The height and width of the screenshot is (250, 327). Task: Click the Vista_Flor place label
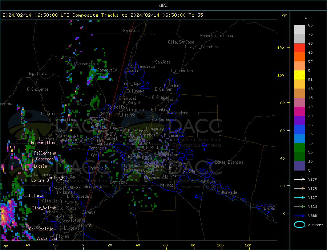(x=47, y=238)
